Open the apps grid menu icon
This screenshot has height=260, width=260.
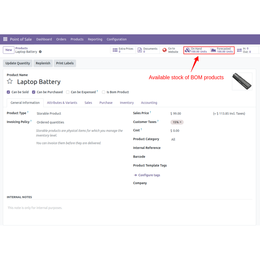[5, 39]
